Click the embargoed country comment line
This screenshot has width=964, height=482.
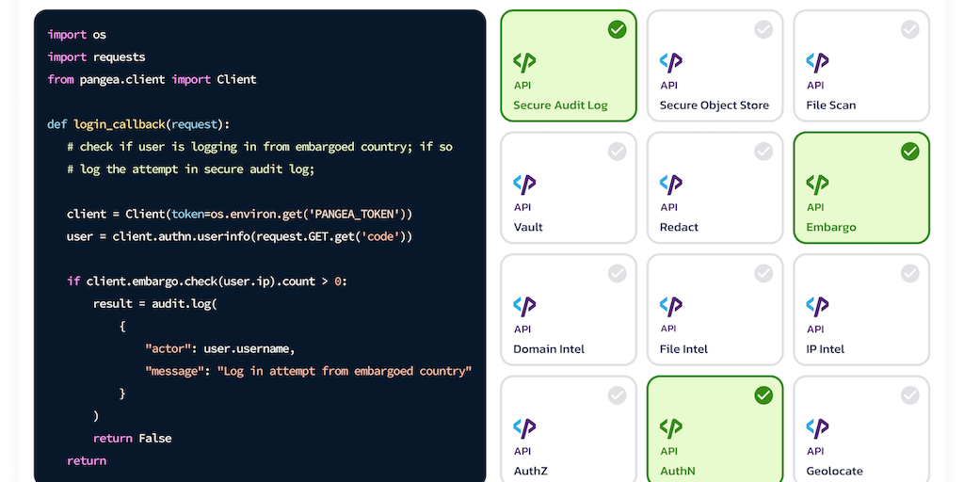pyautogui.click(x=260, y=147)
